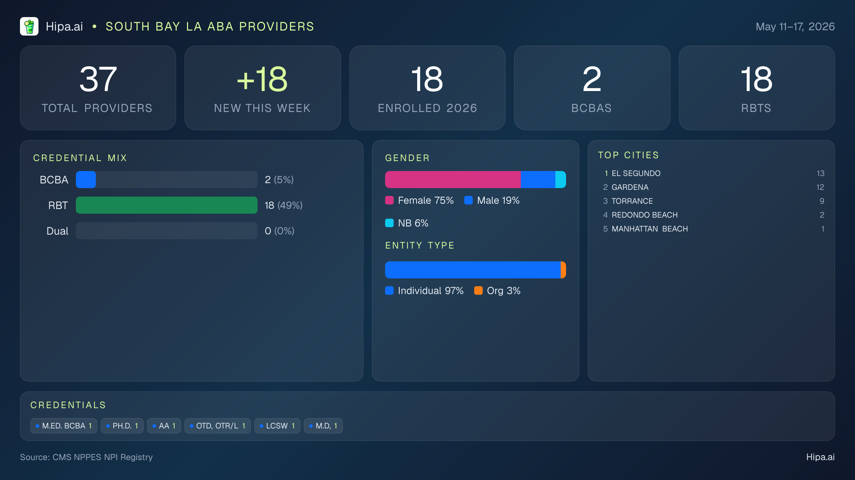Click the Source: CMS NPPES NPI Registry text

86,457
